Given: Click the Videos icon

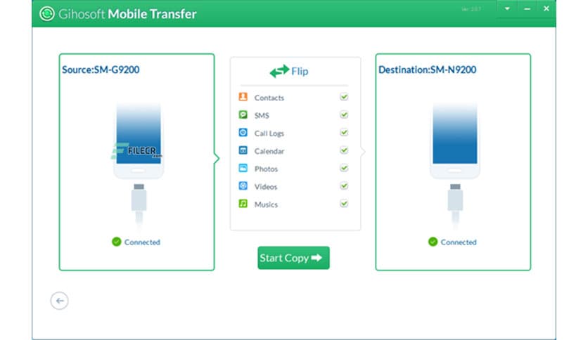Looking at the screenshot, I should click(x=243, y=185).
